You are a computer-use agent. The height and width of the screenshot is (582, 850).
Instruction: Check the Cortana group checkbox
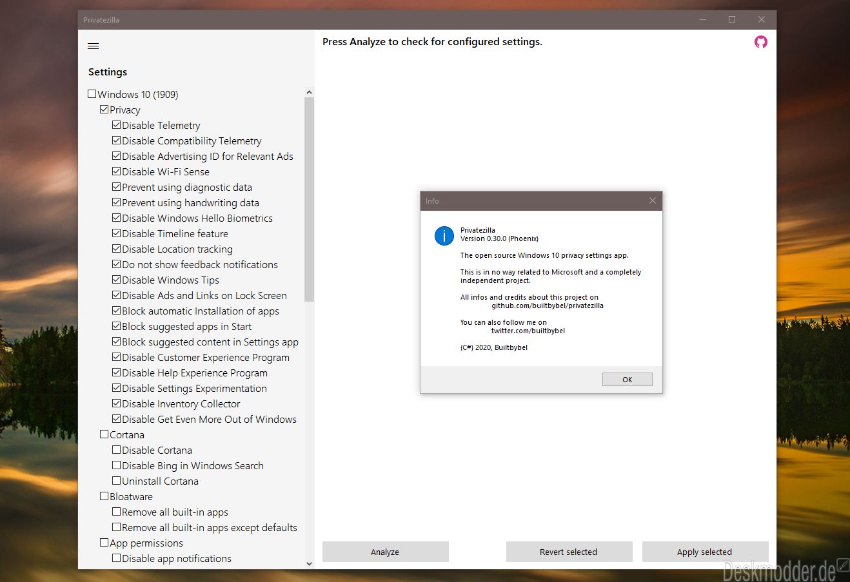tap(104, 434)
